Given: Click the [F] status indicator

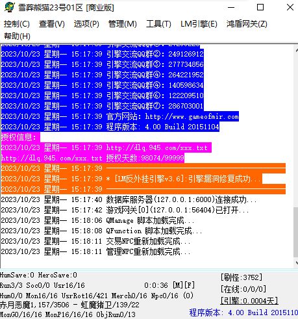Looking at the screenshot, I should [190, 285].
